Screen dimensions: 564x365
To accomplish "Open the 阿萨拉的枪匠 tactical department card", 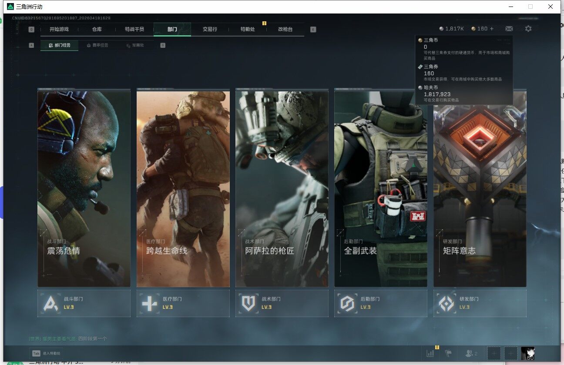I will pos(282,188).
